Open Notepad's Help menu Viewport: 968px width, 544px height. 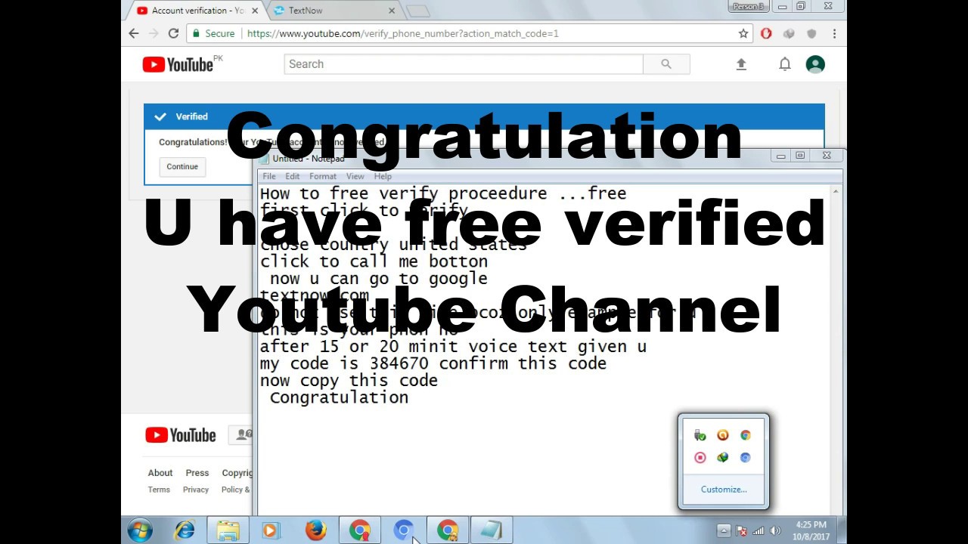tap(383, 176)
